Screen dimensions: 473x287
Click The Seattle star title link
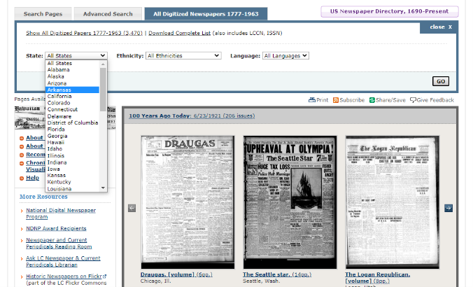point(277,274)
